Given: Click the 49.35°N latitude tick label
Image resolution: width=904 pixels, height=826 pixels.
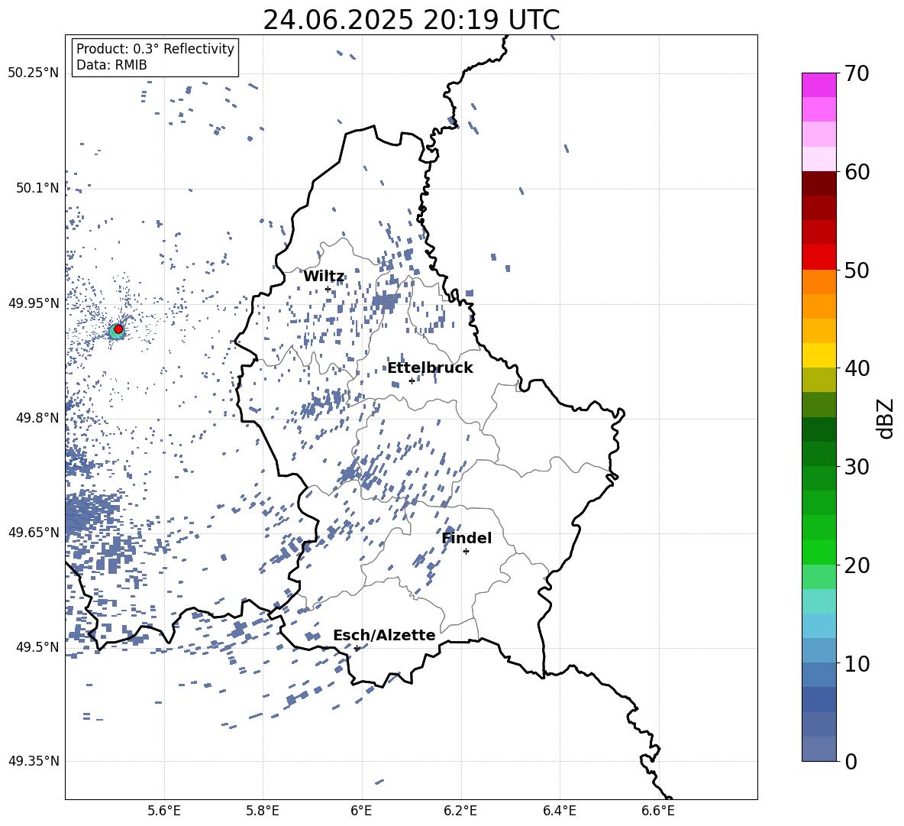Looking at the screenshot, I should 34,761.
